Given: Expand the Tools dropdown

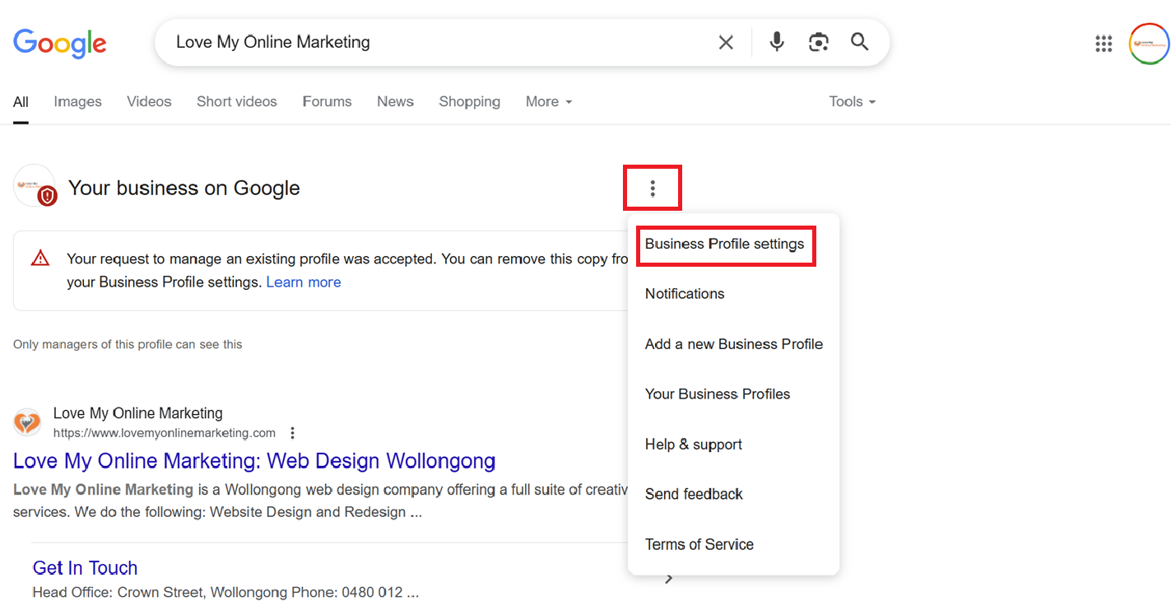Looking at the screenshot, I should (x=853, y=101).
